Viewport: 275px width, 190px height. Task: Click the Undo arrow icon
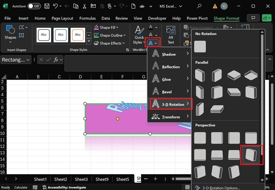tap(56, 6)
